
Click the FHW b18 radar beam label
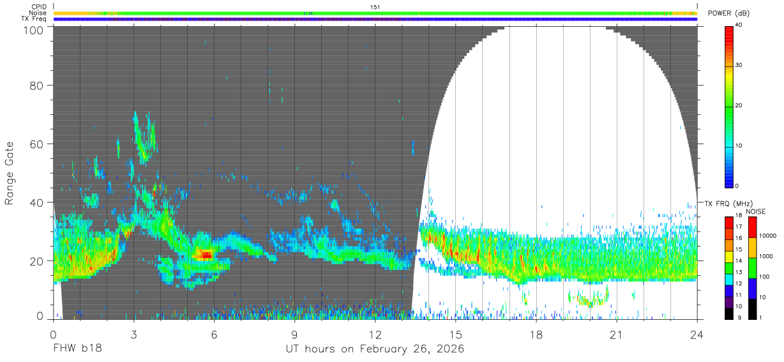pyautogui.click(x=77, y=349)
